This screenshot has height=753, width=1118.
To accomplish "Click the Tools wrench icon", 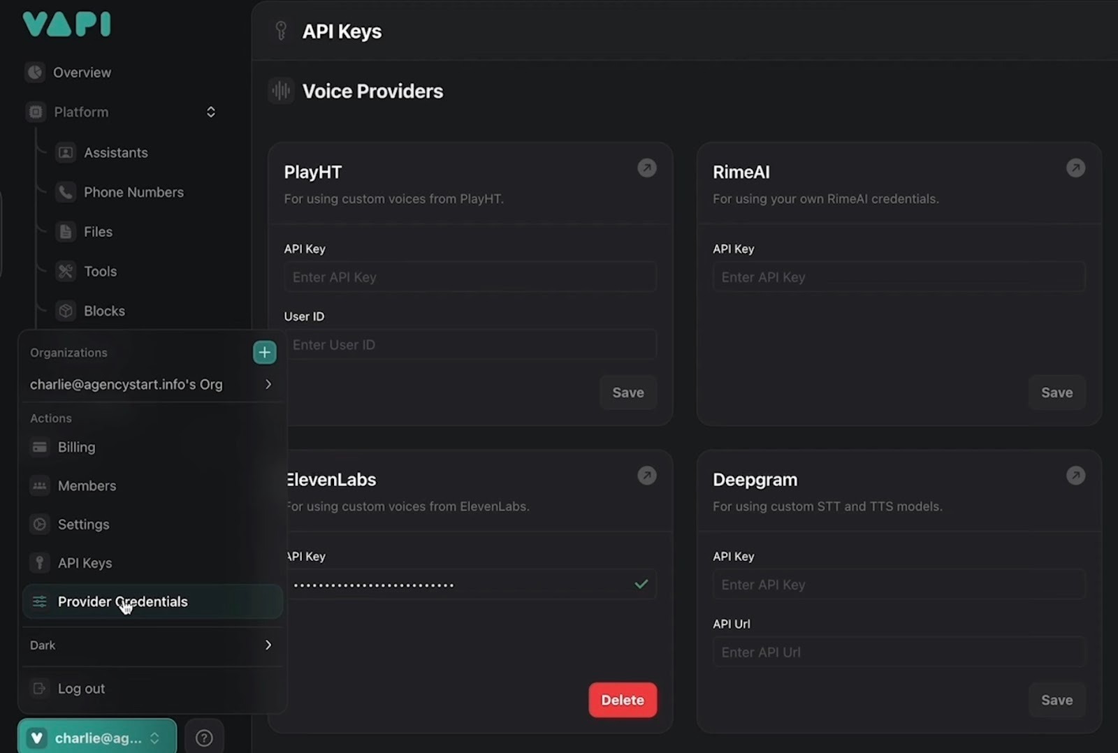I will pyautogui.click(x=66, y=271).
